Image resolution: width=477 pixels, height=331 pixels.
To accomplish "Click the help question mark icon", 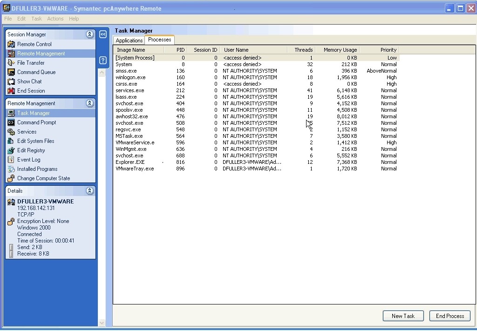I will tap(103, 60).
